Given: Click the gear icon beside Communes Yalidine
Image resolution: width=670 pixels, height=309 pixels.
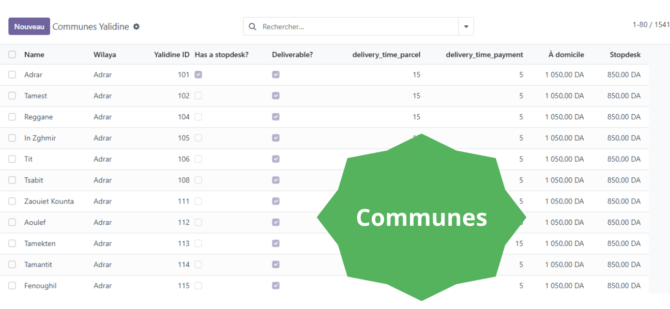Looking at the screenshot, I should coord(136,26).
